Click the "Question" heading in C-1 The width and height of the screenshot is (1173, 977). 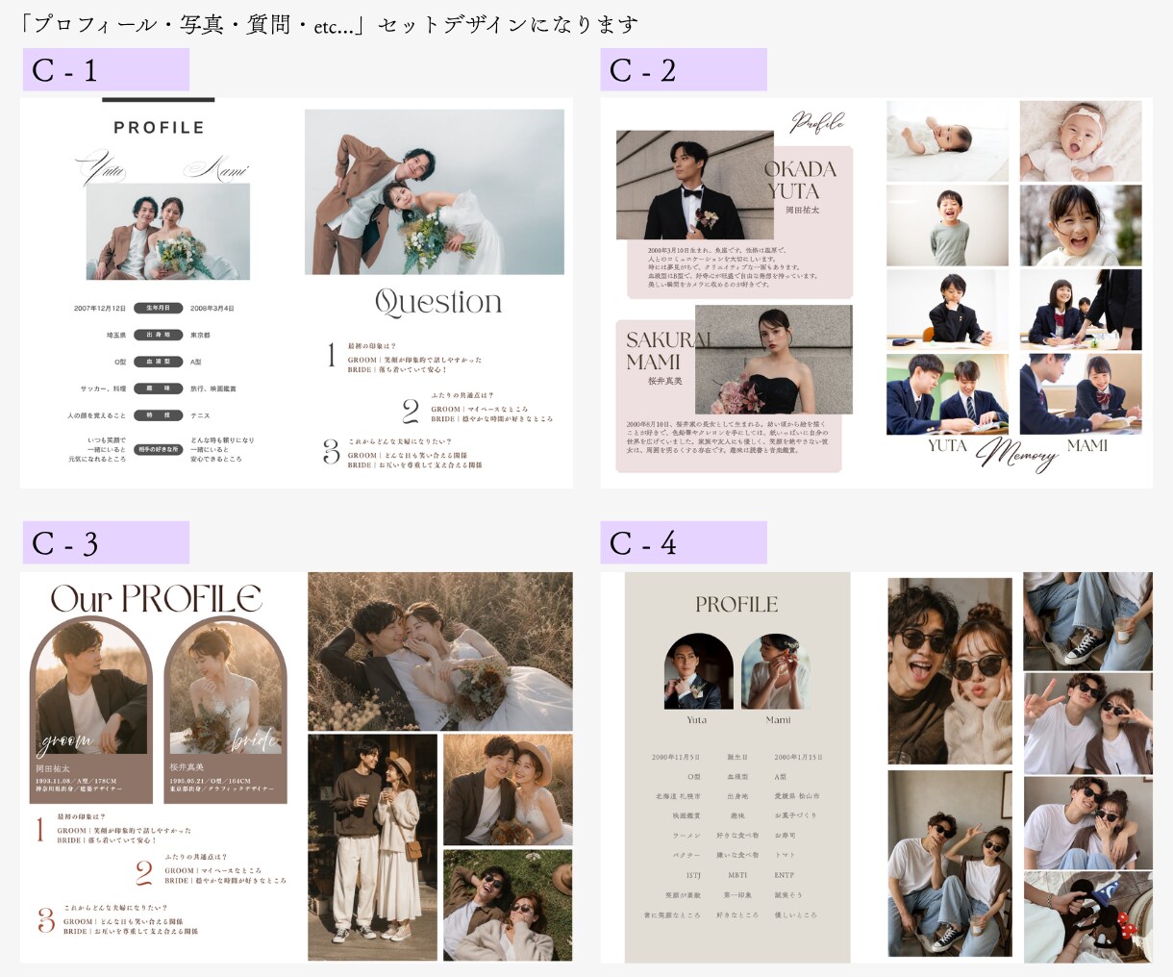pyautogui.click(x=438, y=302)
